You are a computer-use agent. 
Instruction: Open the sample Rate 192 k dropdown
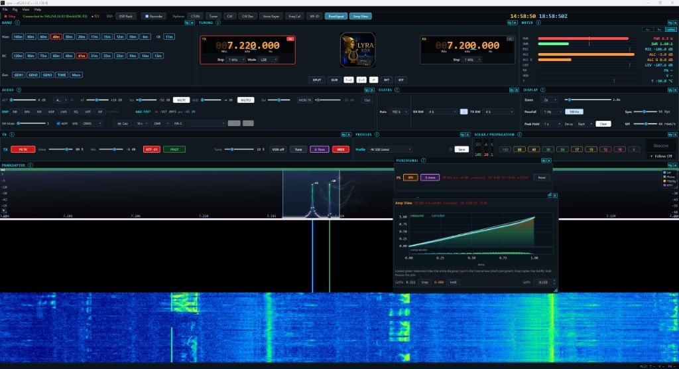tap(399, 111)
